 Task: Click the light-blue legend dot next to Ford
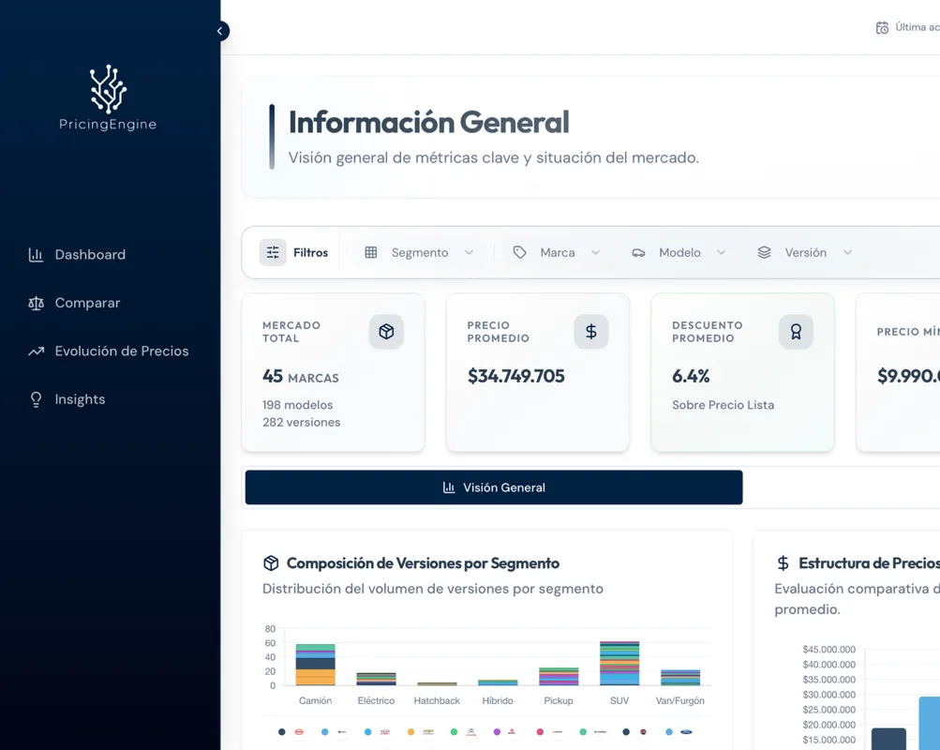pyautogui.click(x=669, y=732)
